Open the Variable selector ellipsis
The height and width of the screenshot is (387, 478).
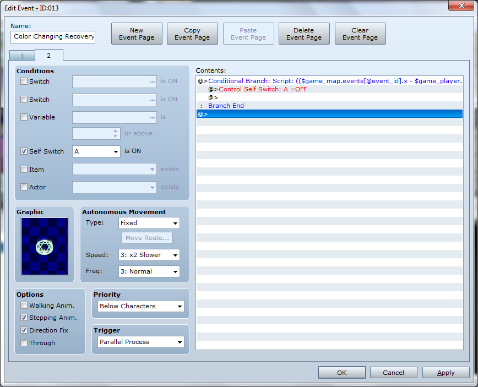pyautogui.click(x=153, y=118)
